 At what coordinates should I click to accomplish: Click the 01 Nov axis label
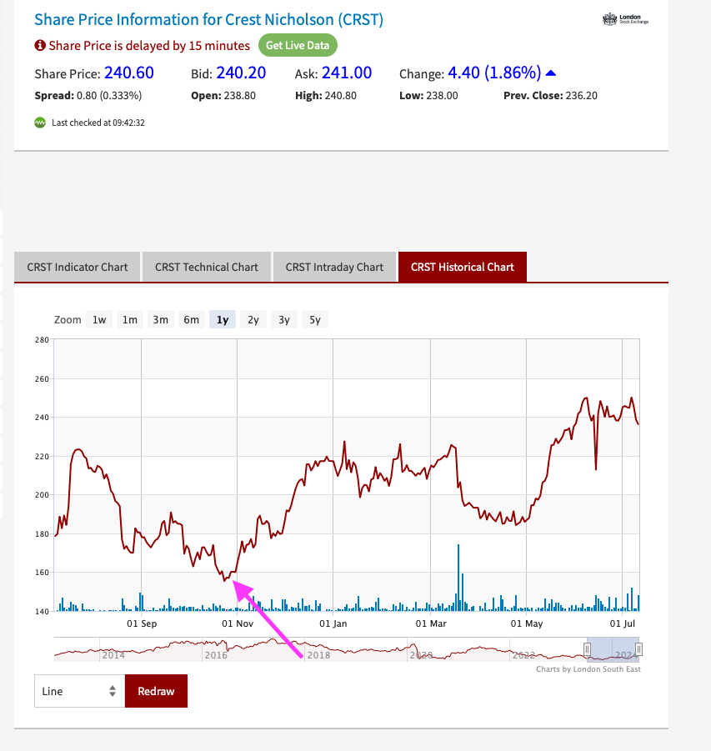click(x=238, y=623)
